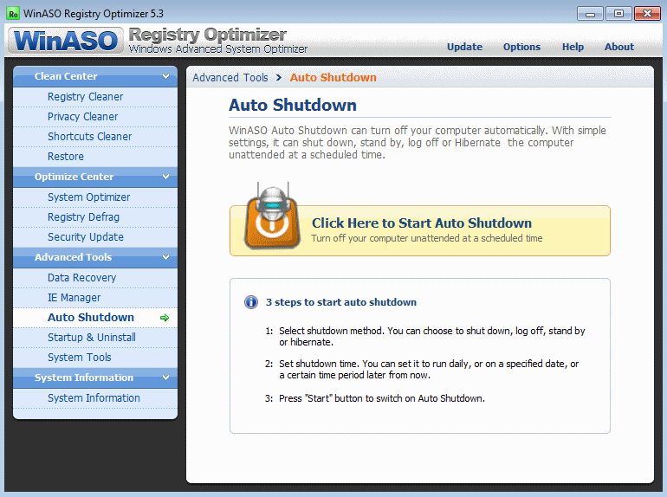Click 'Turn off your computer unattended' subtitle
This screenshot has width=667, height=497.
(x=427, y=238)
